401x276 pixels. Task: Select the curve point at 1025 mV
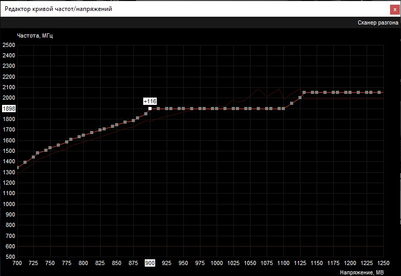(233, 109)
